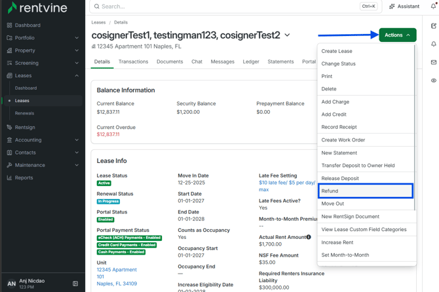Click the Leases breadcrumb link
Screen dimensions: 439x292
click(x=98, y=22)
